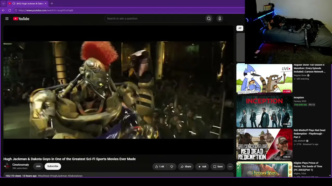Open the #DakotaGoyo hashtag
This screenshot has width=332, height=186.
tap(75, 176)
